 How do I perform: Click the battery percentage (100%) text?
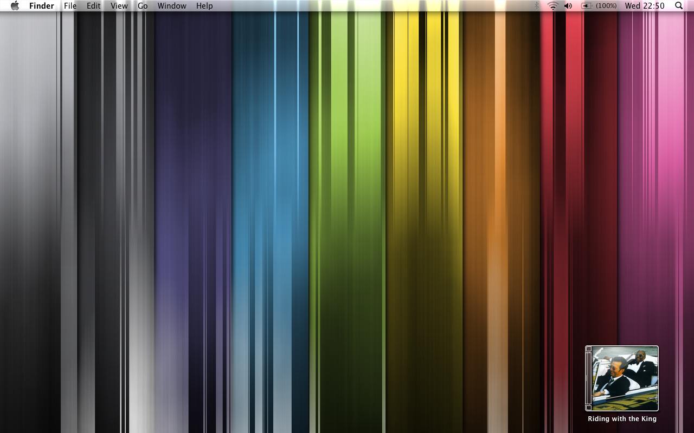pyautogui.click(x=606, y=6)
